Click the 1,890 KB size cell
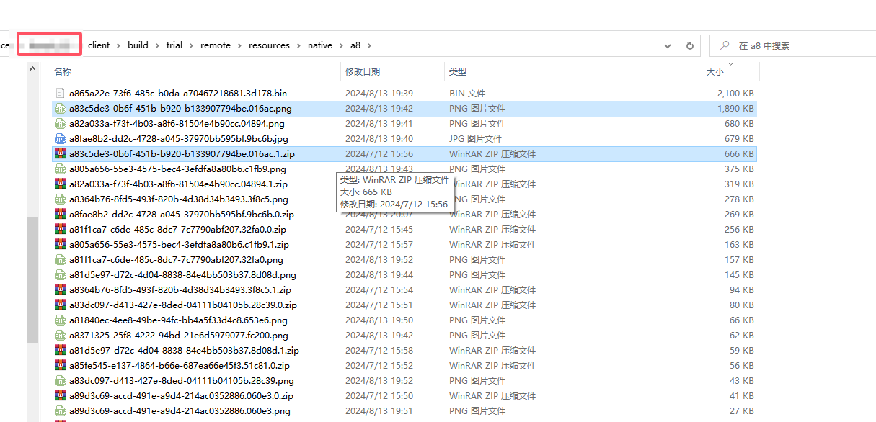 (x=735, y=108)
